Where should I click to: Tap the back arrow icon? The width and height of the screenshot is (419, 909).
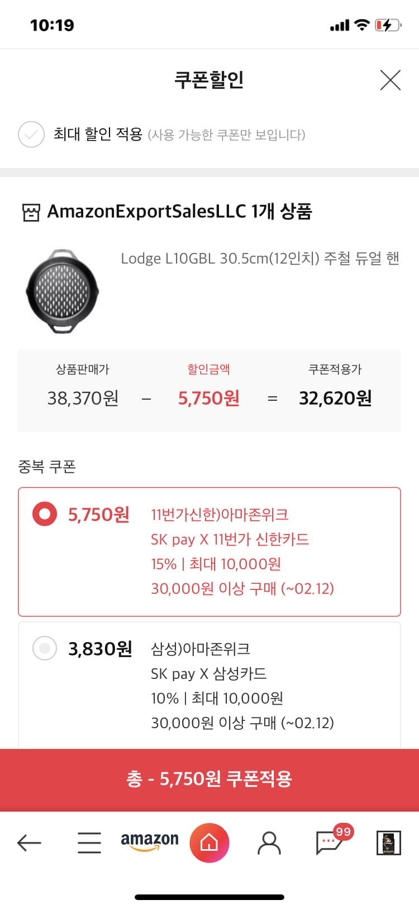point(29,842)
